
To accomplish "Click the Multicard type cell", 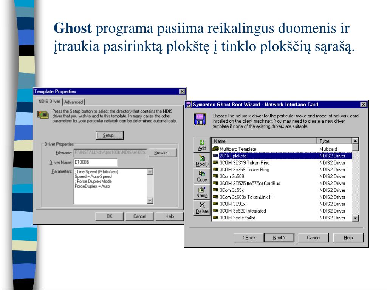I will [328, 149].
